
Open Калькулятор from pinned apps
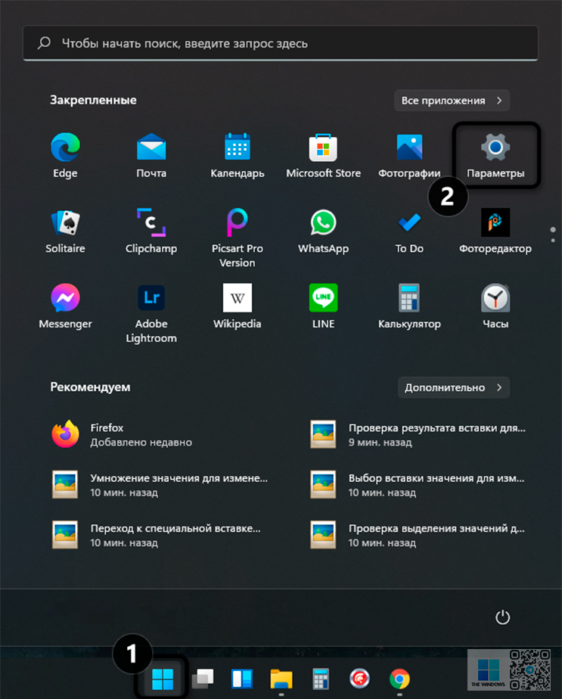click(x=409, y=306)
